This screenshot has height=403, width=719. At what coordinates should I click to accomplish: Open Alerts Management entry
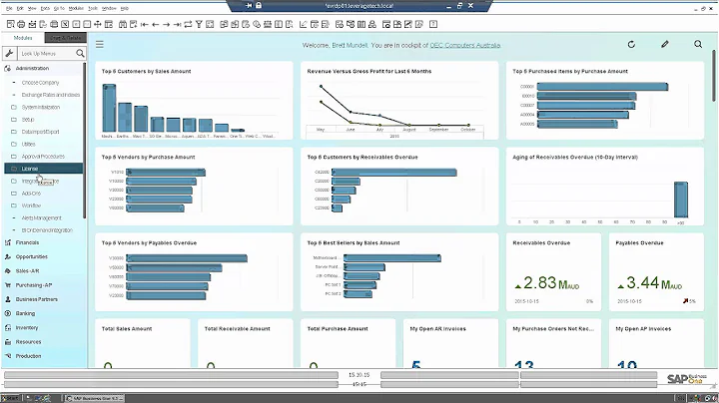41,218
